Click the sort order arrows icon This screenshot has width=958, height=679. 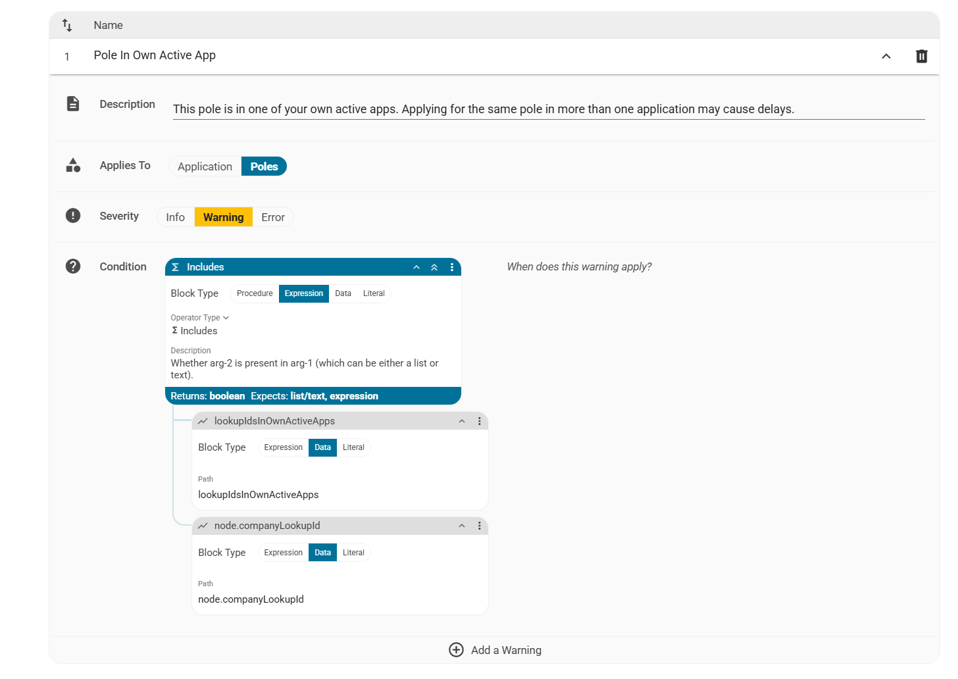click(67, 25)
